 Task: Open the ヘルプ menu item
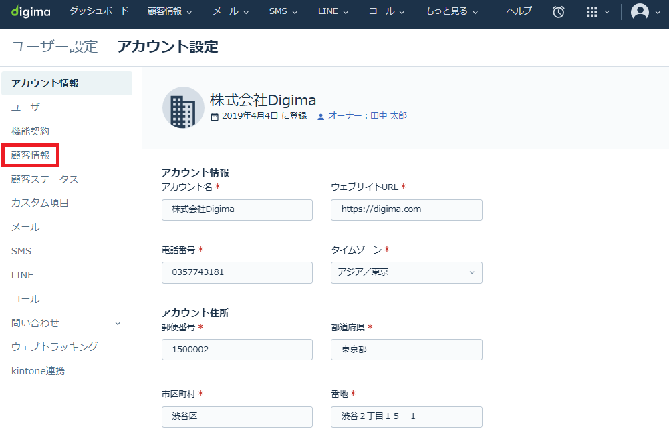tap(519, 11)
